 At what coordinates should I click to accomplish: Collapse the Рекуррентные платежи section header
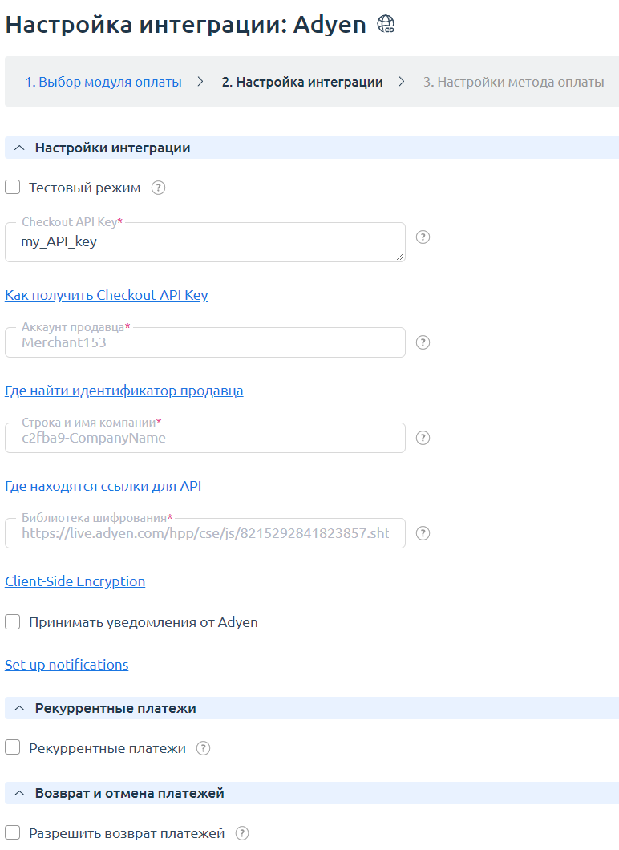[19, 708]
